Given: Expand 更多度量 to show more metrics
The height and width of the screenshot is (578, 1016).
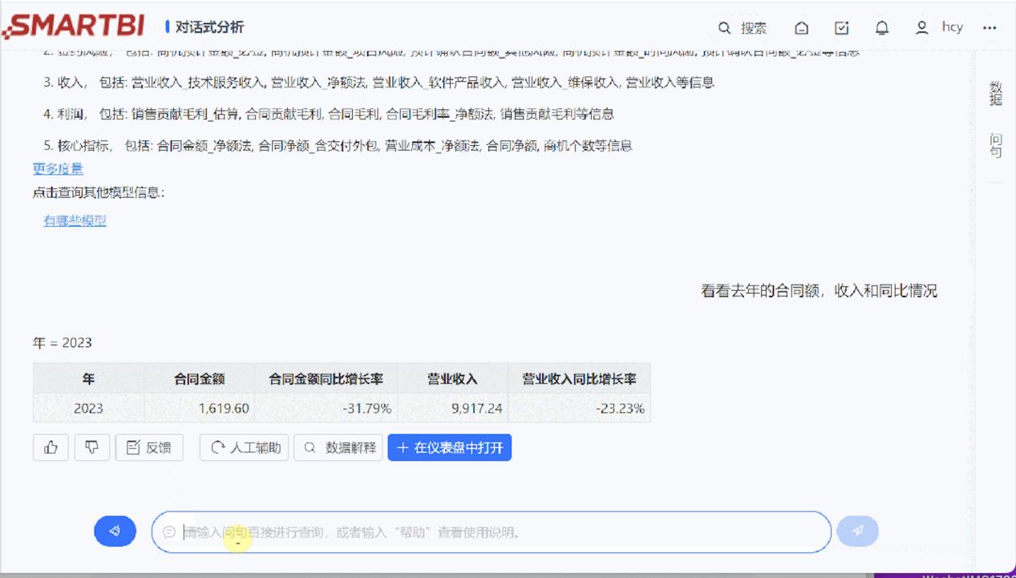Looking at the screenshot, I should pyautogui.click(x=57, y=169).
